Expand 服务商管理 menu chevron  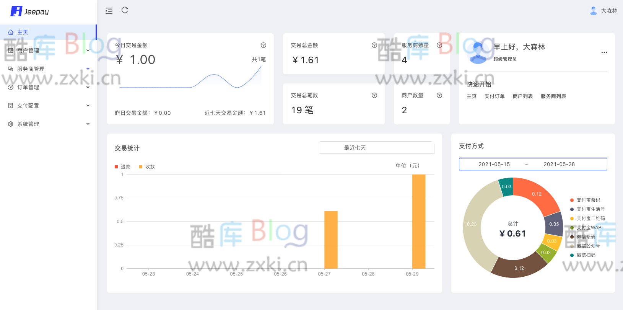[88, 69]
